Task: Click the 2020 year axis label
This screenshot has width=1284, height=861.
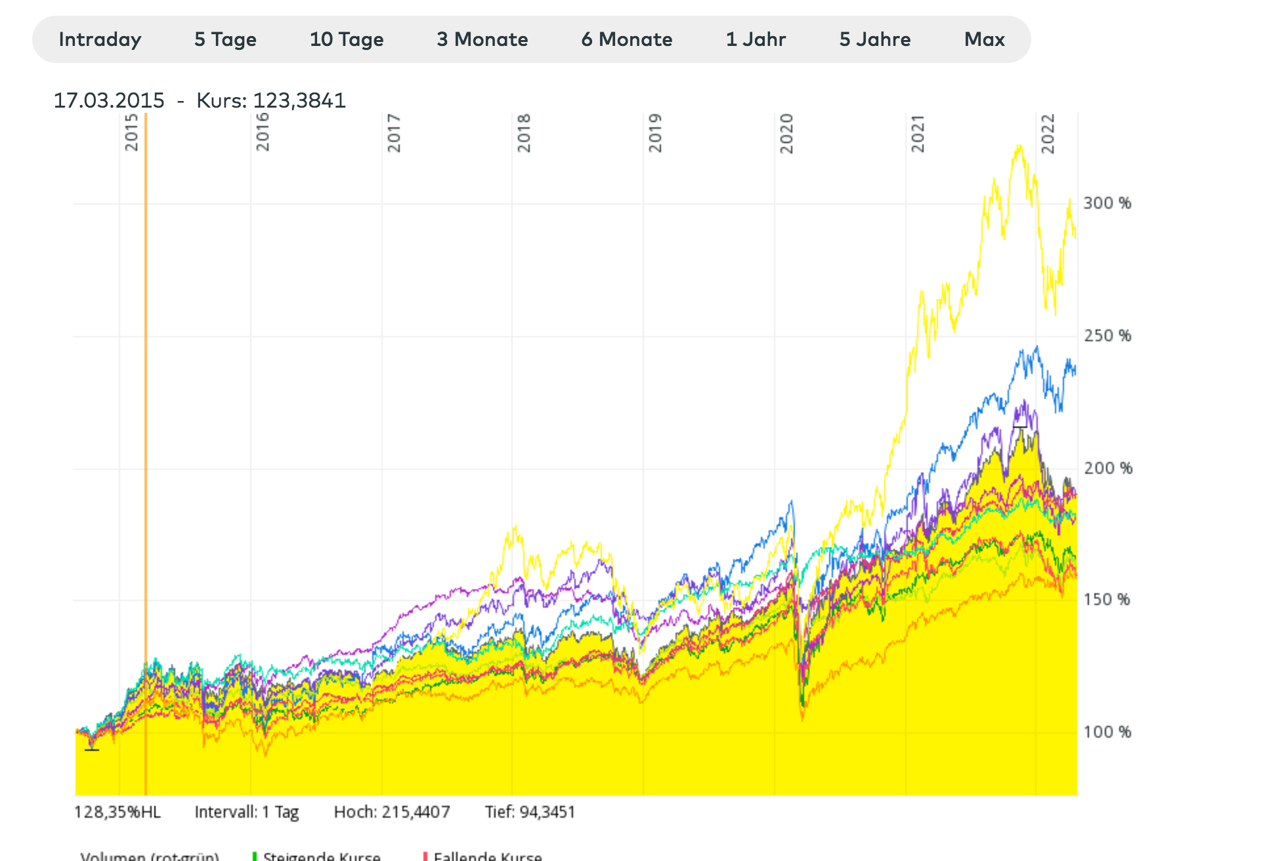Action: point(786,133)
